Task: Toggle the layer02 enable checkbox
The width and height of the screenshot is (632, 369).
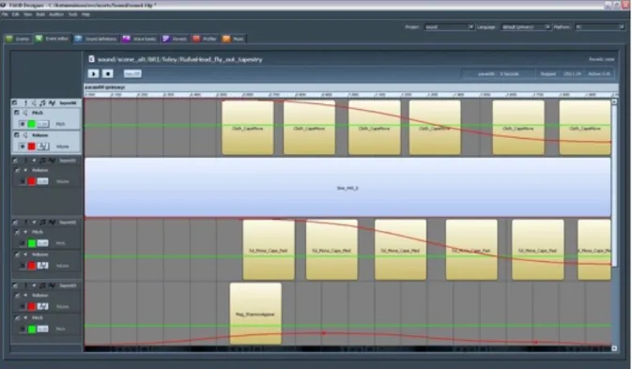Action: 15,223
